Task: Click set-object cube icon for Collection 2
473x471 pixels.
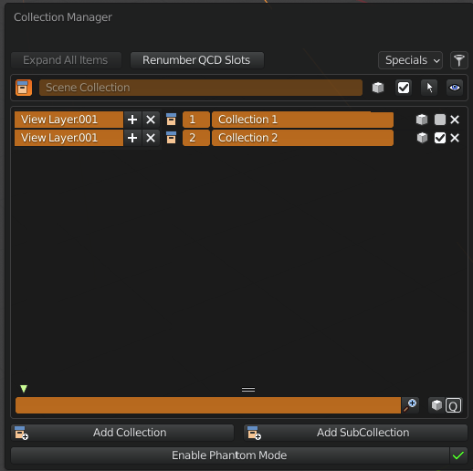Action: (422, 138)
